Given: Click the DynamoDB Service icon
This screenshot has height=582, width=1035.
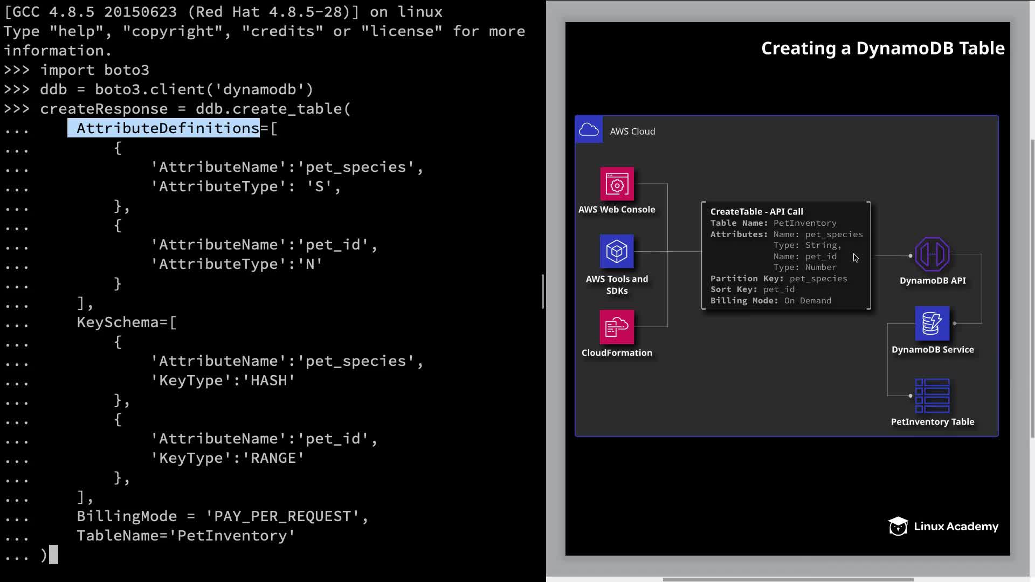Looking at the screenshot, I should [x=932, y=323].
